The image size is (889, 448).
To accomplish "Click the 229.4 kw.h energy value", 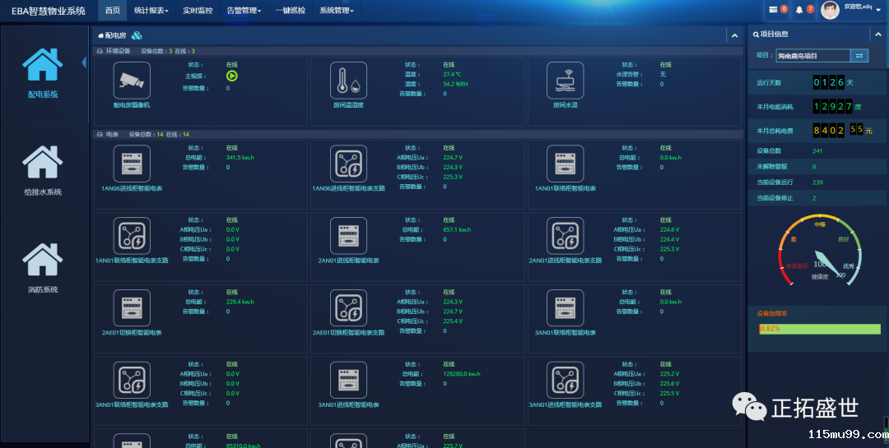I will click(x=240, y=302).
